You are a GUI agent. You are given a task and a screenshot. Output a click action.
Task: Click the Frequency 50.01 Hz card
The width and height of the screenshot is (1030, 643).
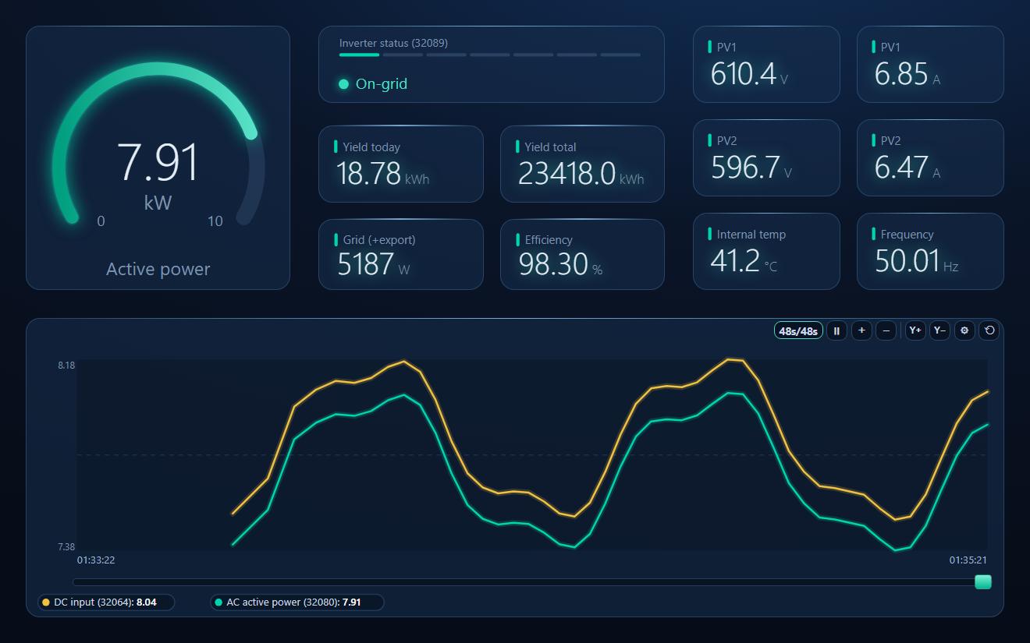click(x=930, y=251)
